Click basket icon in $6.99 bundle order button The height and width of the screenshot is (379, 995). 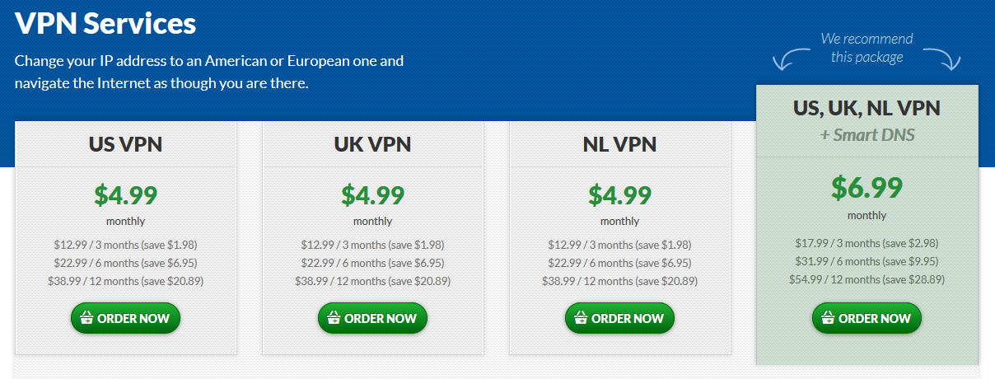[x=828, y=319]
